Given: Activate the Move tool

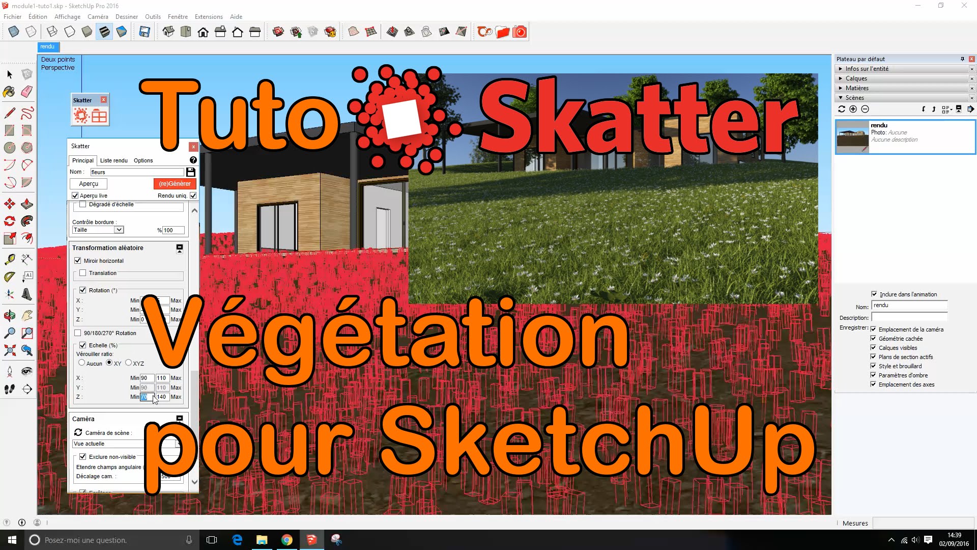Looking at the screenshot, I should 10,204.
